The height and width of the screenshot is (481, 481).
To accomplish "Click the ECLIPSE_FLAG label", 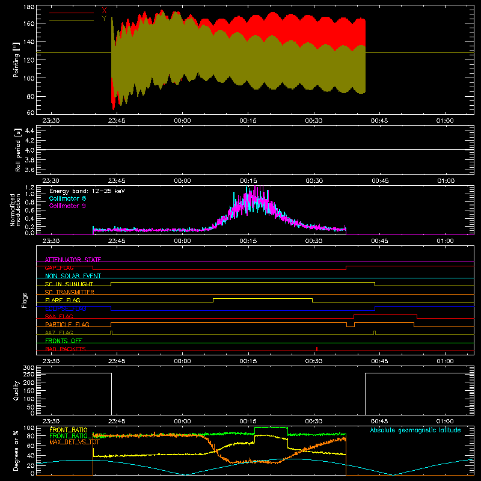I will point(66,308).
